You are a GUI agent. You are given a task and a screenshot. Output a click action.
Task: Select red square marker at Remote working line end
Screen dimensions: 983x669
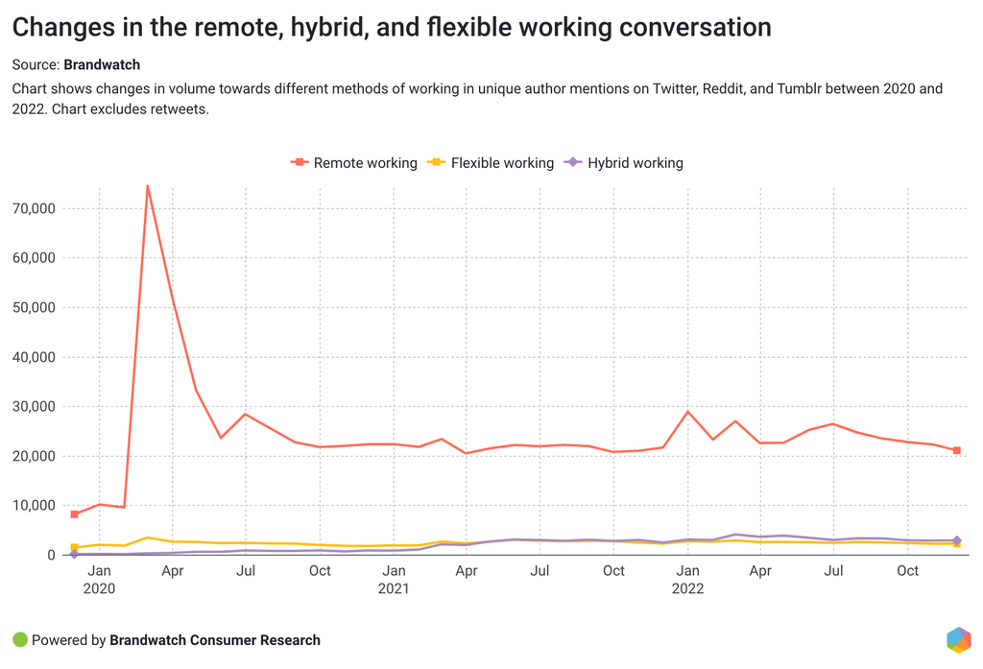coord(956,450)
